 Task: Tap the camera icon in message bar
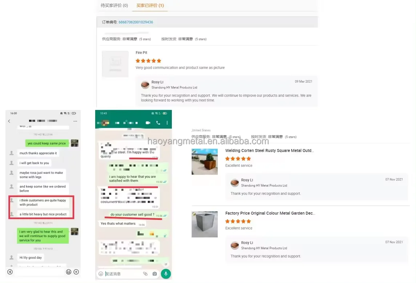pyautogui.click(x=155, y=274)
